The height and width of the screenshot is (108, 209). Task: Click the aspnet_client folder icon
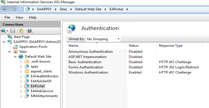pos(27,71)
